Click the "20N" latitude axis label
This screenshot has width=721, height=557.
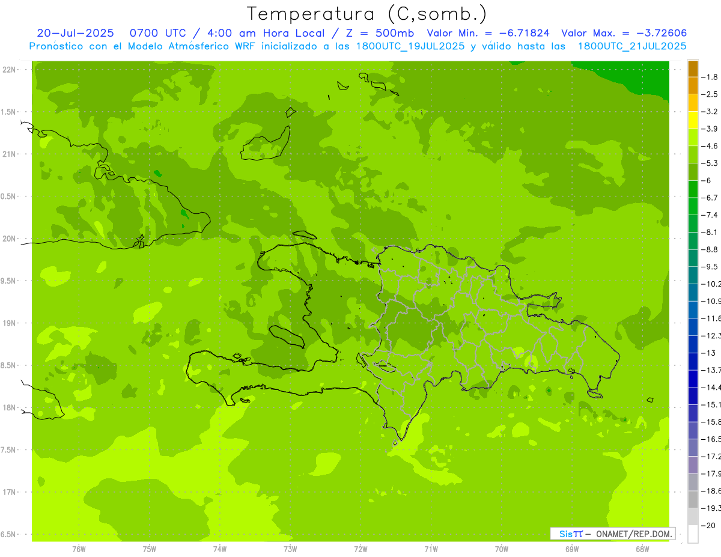[9, 239]
